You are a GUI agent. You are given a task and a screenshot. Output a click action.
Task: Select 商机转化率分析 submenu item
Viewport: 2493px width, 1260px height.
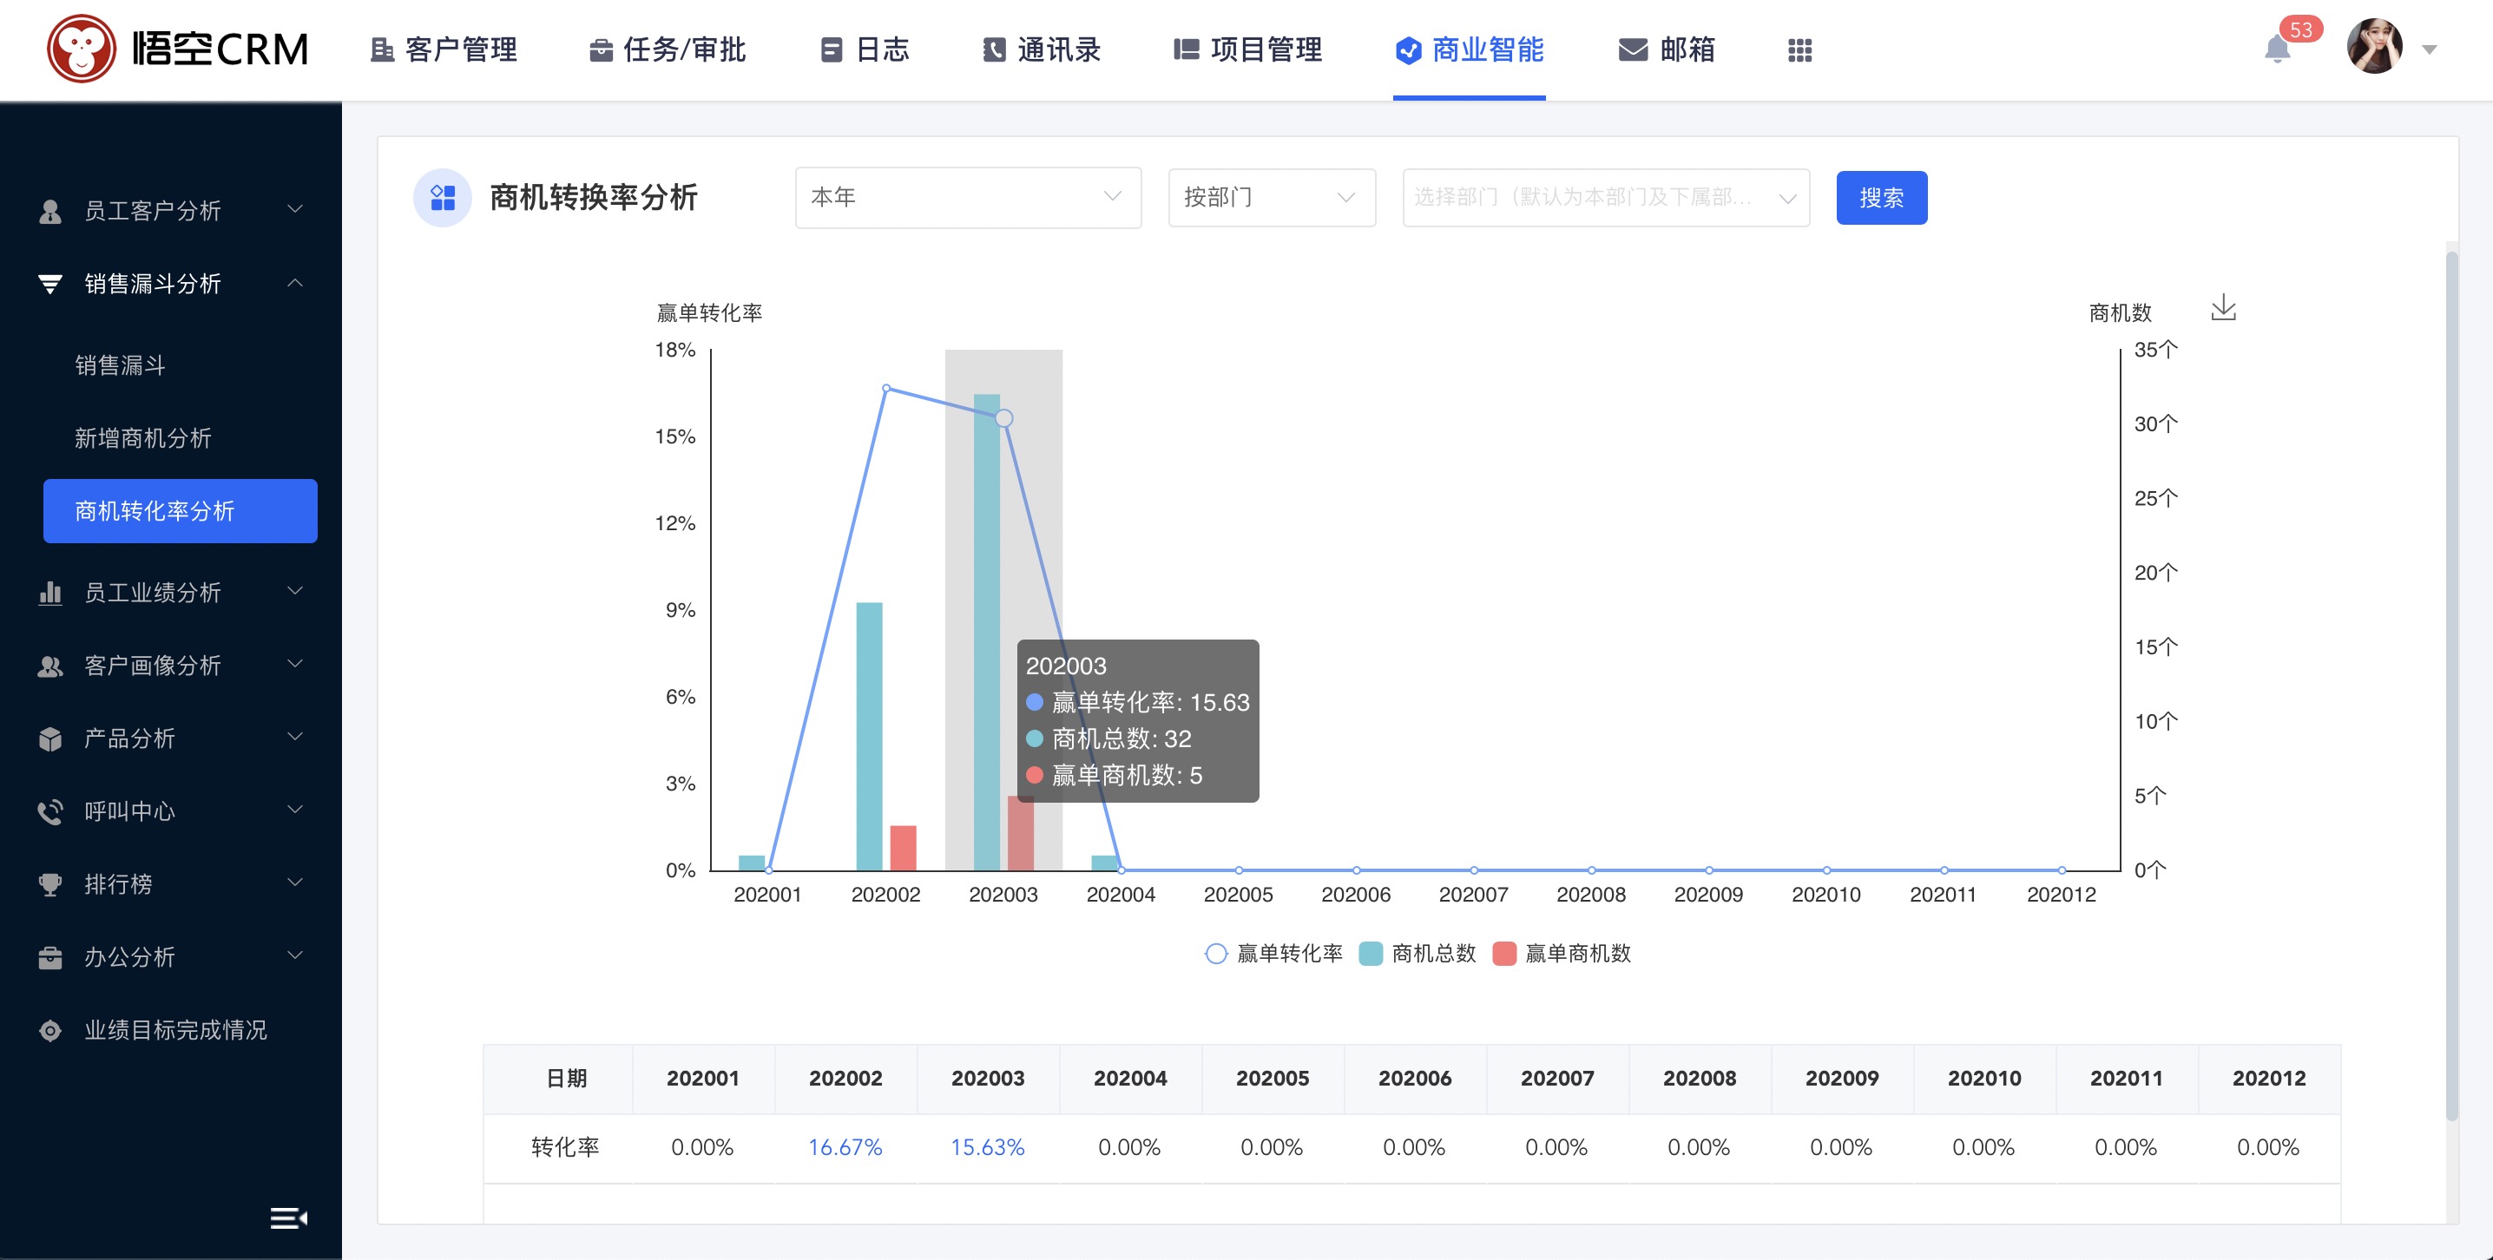pyautogui.click(x=180, y=510)
